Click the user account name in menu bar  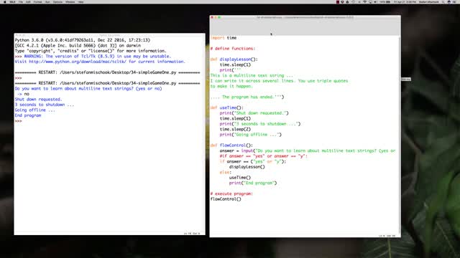(428, 1)
